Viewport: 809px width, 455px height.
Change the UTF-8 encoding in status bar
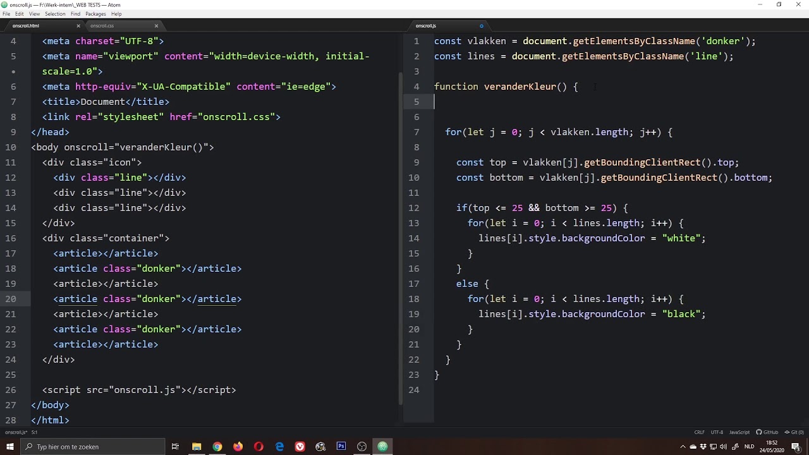pyautogui.click(x=717, y=432)
